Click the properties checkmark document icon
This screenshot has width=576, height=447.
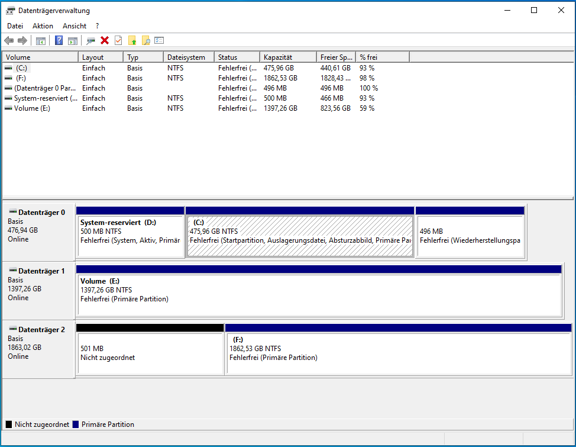(118, 40)
